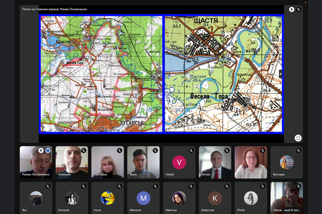
Task: Click the muted microphone icon on main presentation
Action: (299, 9)
